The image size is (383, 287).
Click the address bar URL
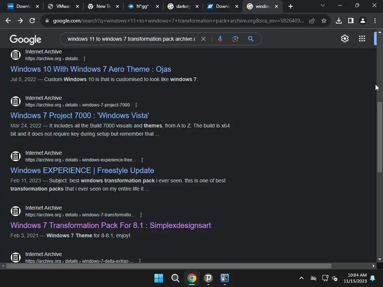[x=178, y=21]
